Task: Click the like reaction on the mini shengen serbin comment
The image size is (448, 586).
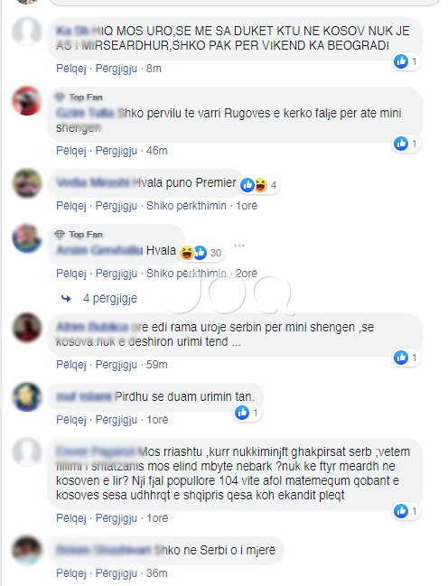Action: pos(406,358)
